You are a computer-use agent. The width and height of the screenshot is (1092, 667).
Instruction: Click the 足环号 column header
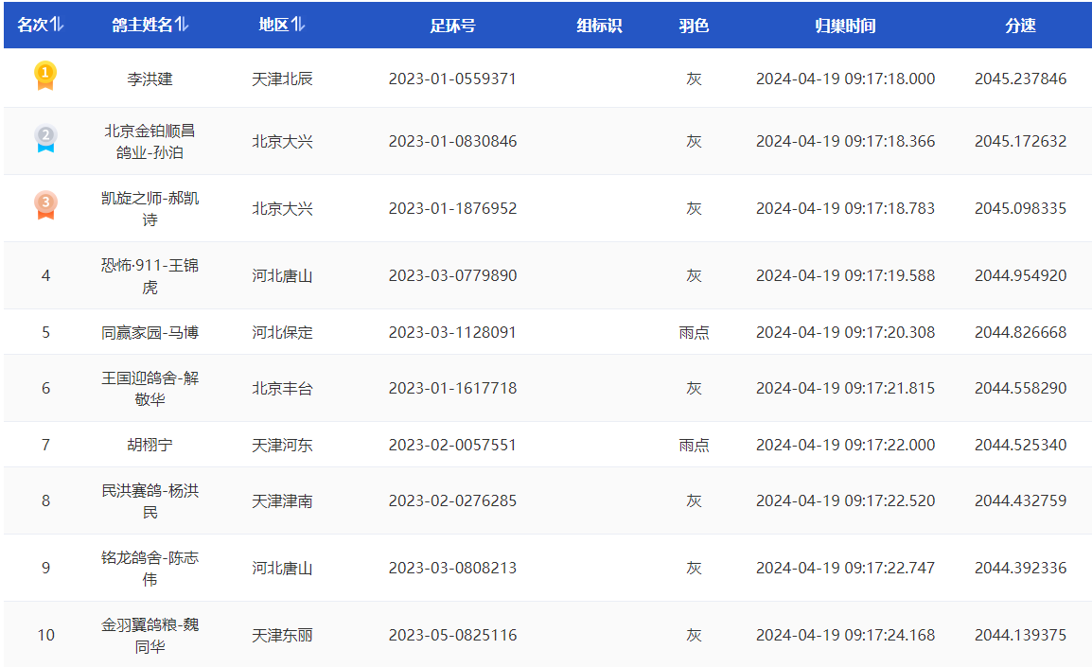point(452,26)
